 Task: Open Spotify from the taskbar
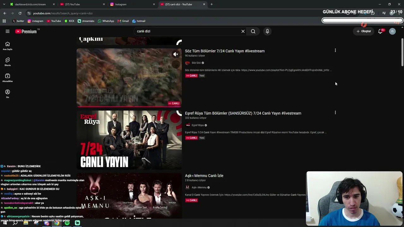(67, 223)
